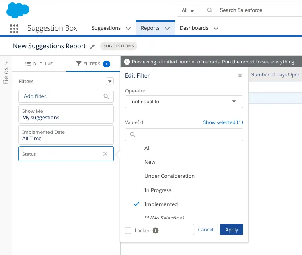Focus the Values search field
The image size is (302, 255).
(184, 135)
